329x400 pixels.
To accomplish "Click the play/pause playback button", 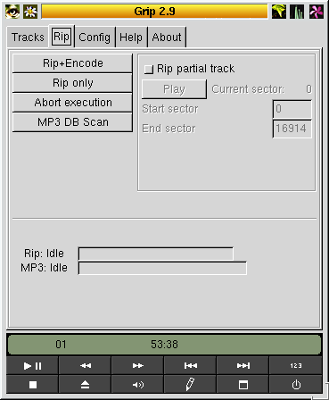I will (32, 365).
